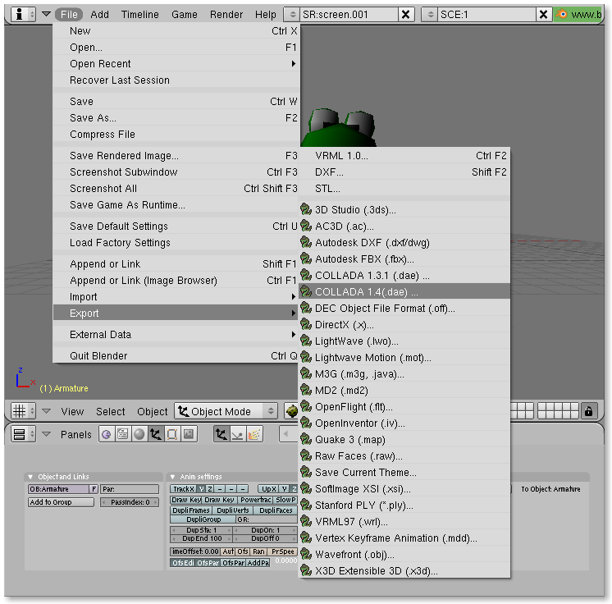Click the 3D Studio export script icon
Viewport: 612px width, 604px height.
(306, 209)
